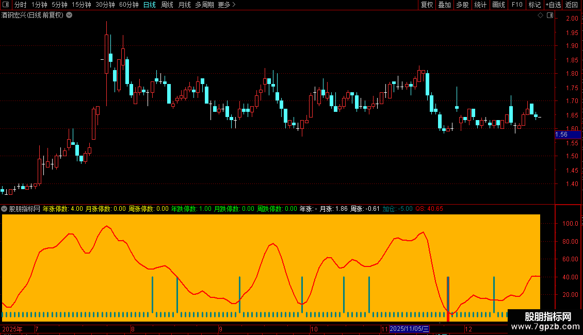Viewport: 583px width, 335px height.
Task: Click the 周涨: -0.61 readout
Action: click(x=365, y=209)
